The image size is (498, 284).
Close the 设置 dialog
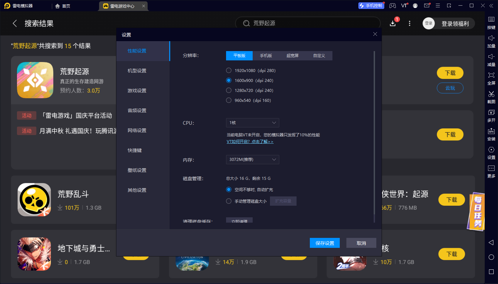click(x=375, y=34)
